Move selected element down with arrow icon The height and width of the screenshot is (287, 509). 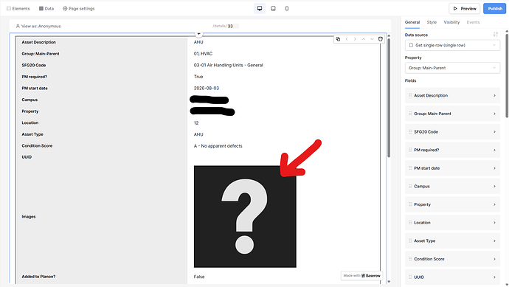[x=372, y=39]
